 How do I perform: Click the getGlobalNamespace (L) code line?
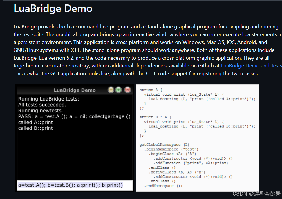tap(164, 145)
